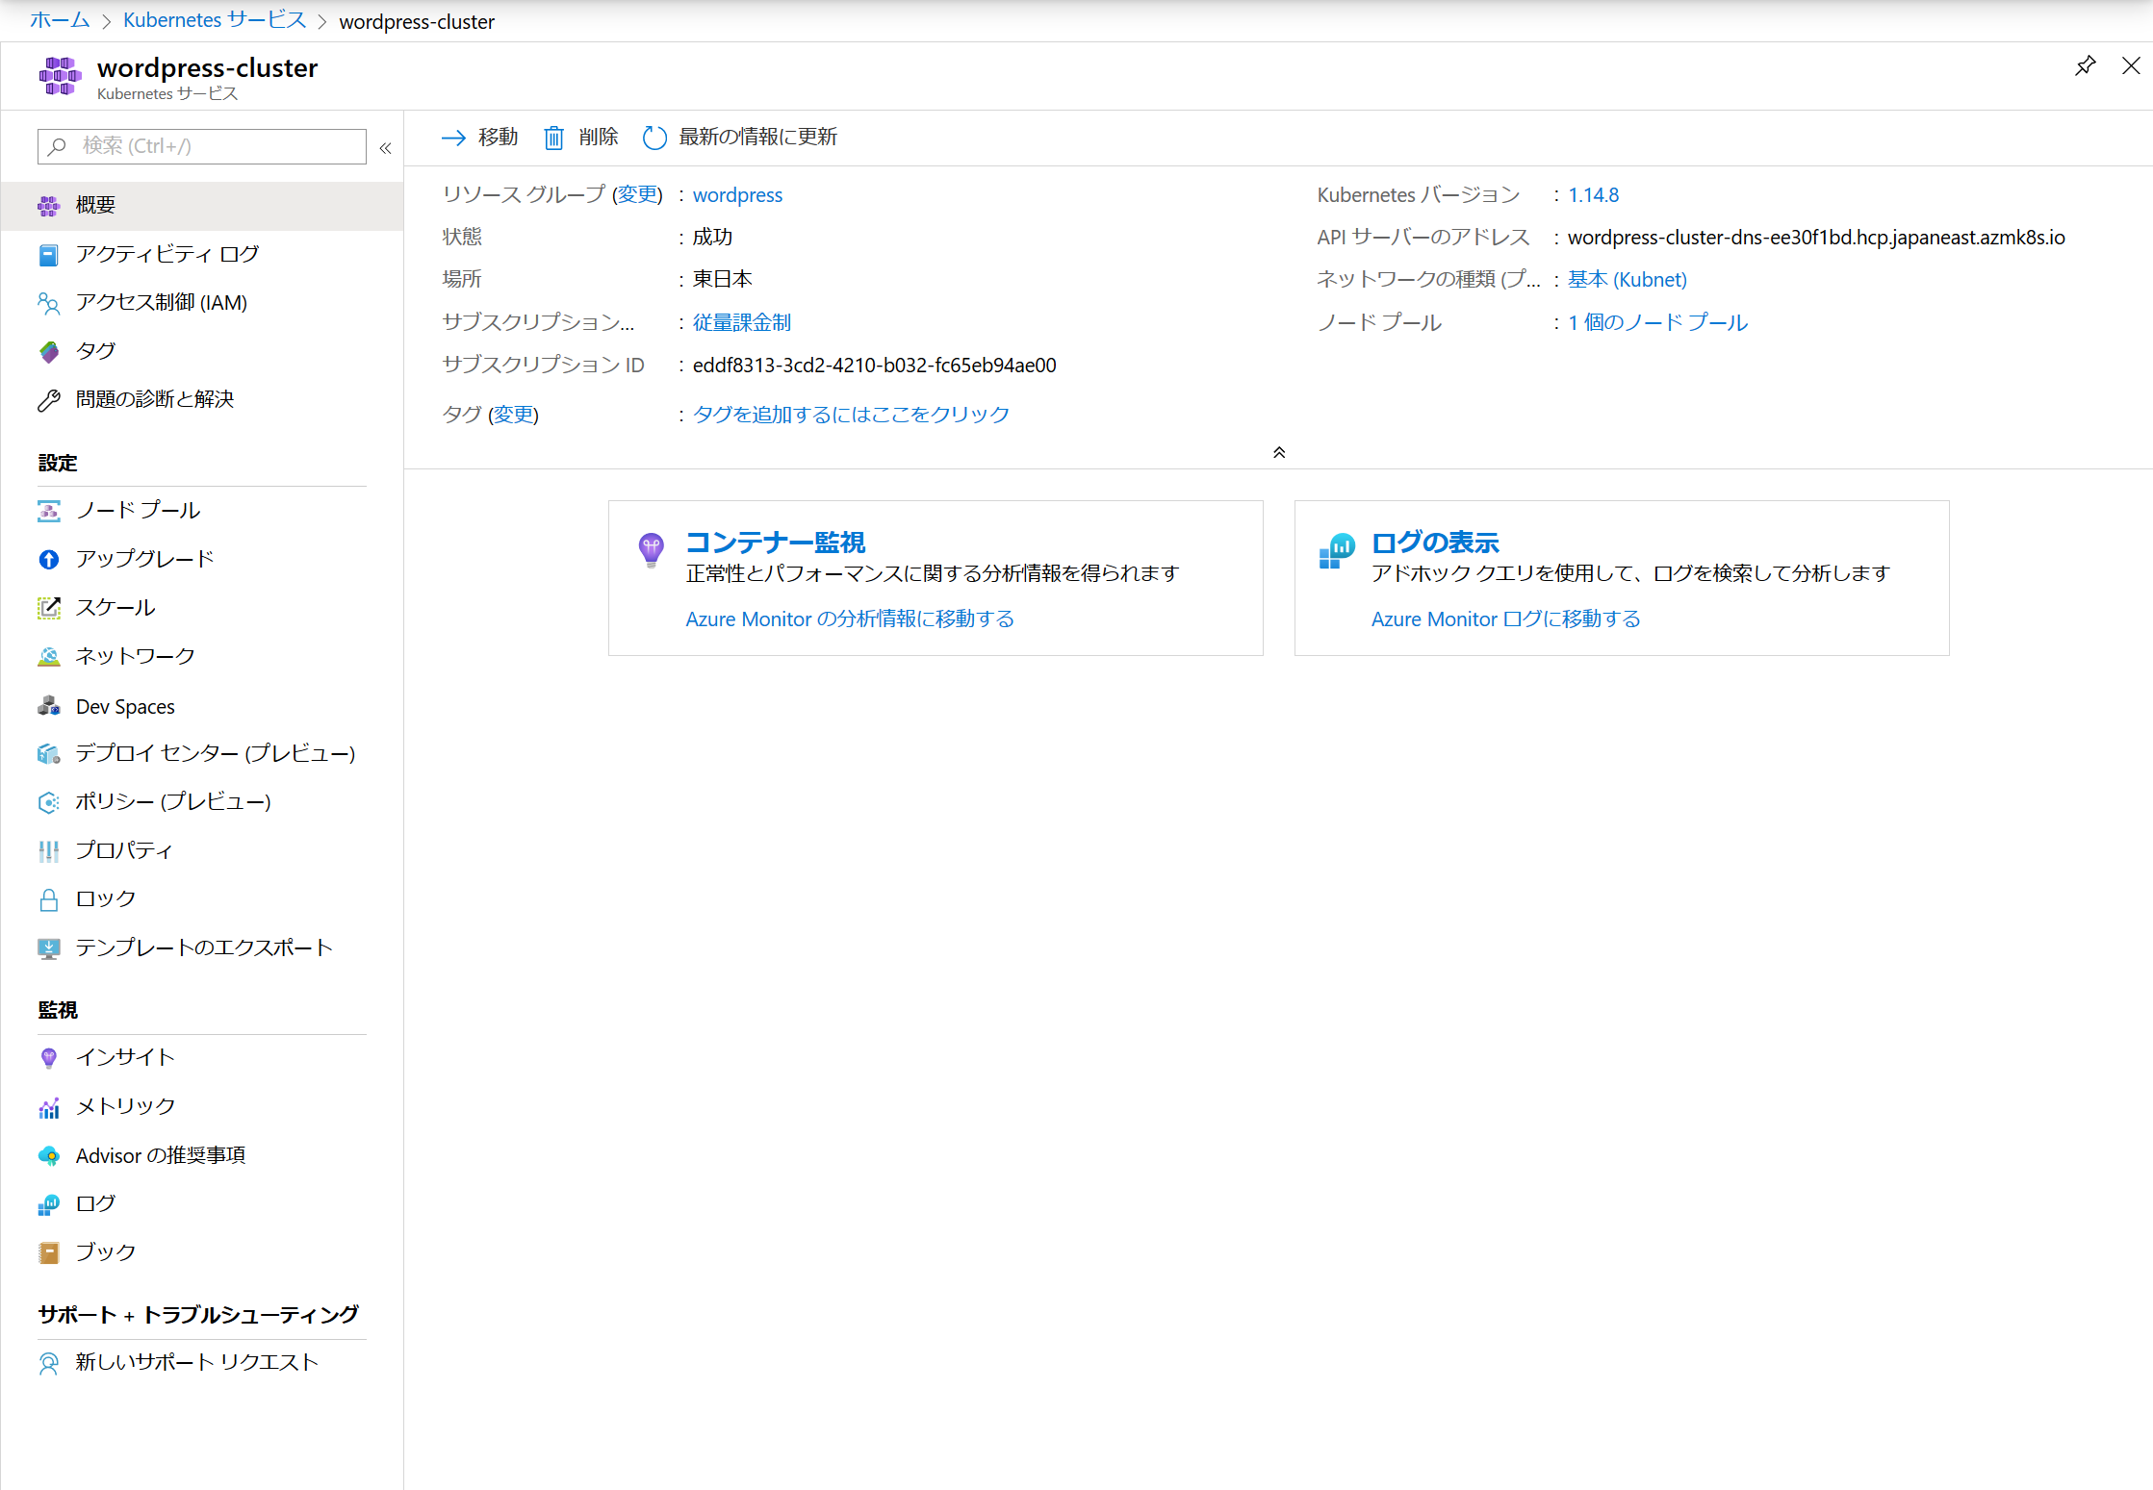Image resolution: width=2153 pixels, height=1490 pixels.
Task: Click the アクセス制御 (IAM) icon
Action: (x=49, y=303)
